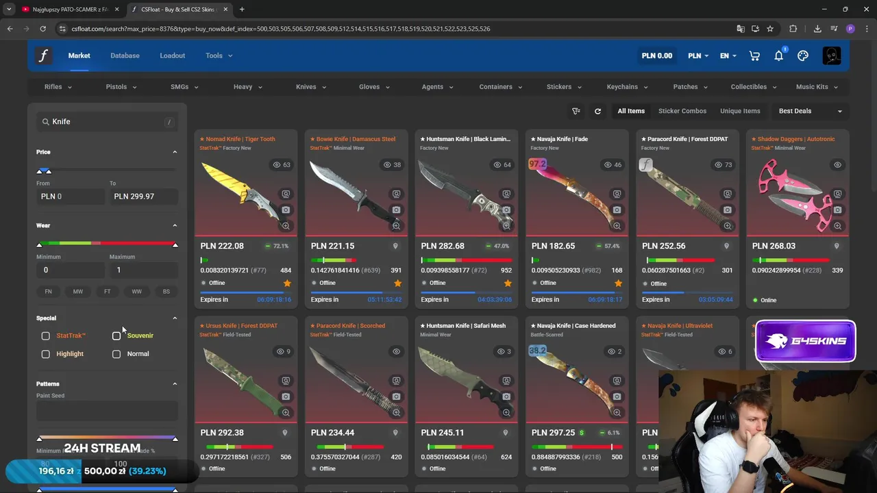Click PLN 0.00 balance button
Viewport: 877px width, 493px height.
point(657,55)
